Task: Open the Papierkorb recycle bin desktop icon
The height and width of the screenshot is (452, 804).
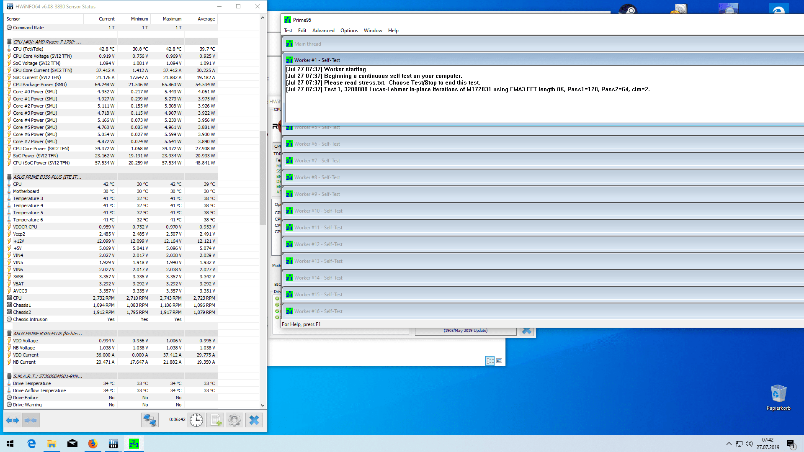Action: (778, 398)
